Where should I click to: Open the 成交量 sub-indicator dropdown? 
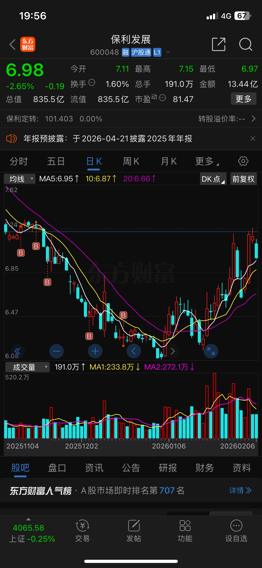point(28,367)
